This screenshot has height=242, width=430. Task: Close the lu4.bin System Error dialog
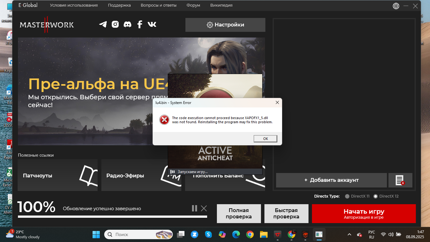coord(277,102)
